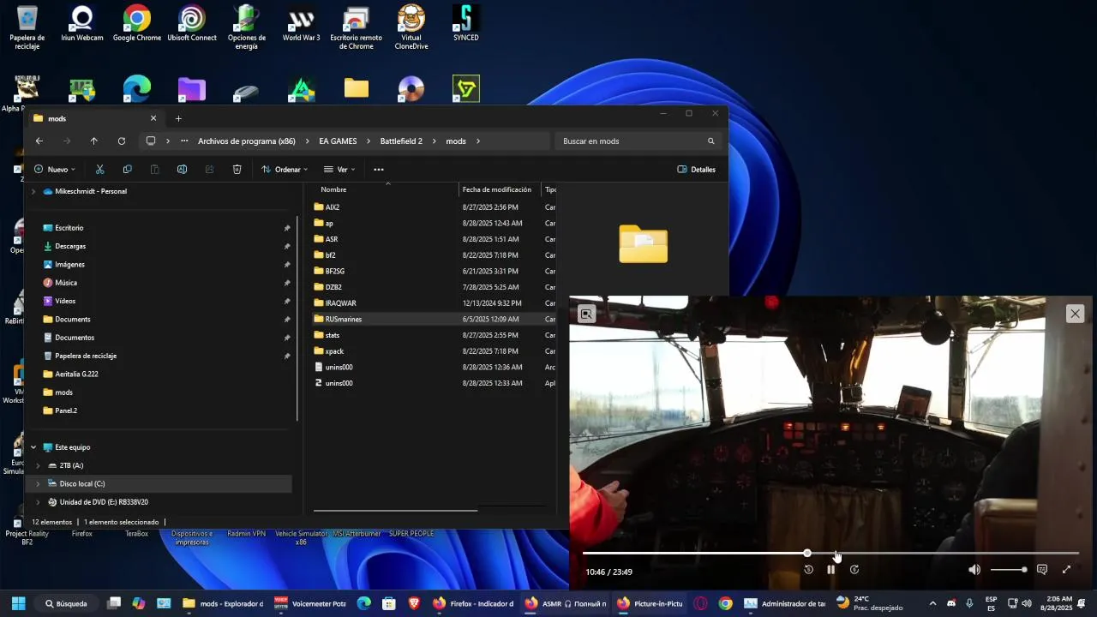Navigate to EA GAMES breadcrumb
This screenshot has height=617, width=1097.
[x=338, y=141]
